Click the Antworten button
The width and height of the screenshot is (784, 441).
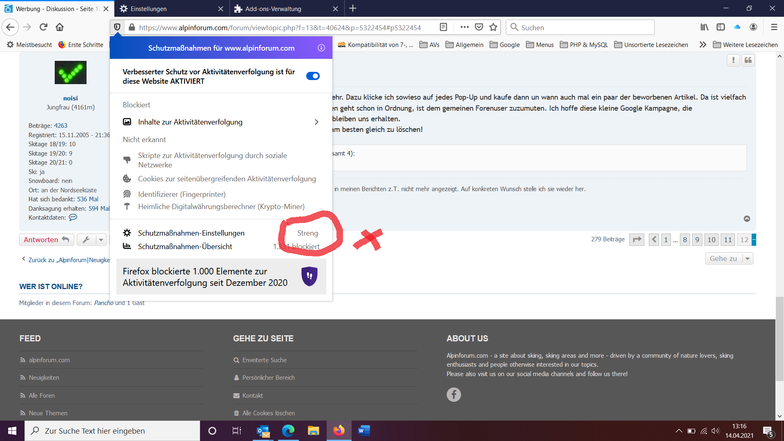pyautogui.click(x=46, y=240)
